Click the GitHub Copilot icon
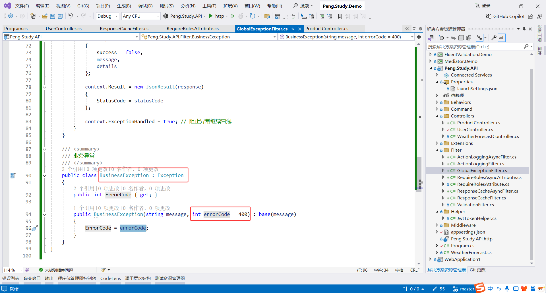546x293 pixels. coord(489,16)
